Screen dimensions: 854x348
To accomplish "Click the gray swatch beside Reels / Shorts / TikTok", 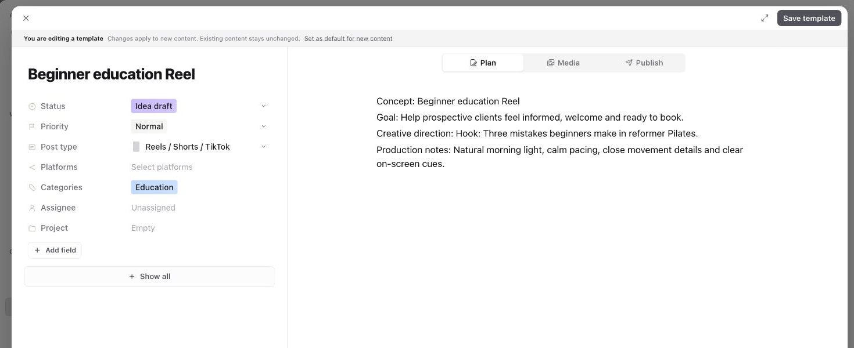I will click(x=136, y=147).
